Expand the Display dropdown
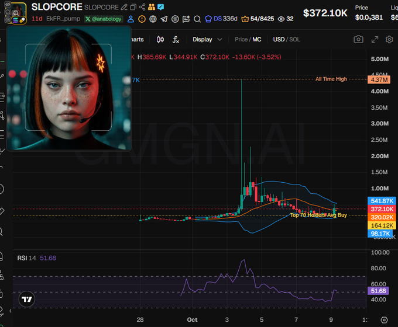This screenshot has height=327, width=398. tap(207, 40)
